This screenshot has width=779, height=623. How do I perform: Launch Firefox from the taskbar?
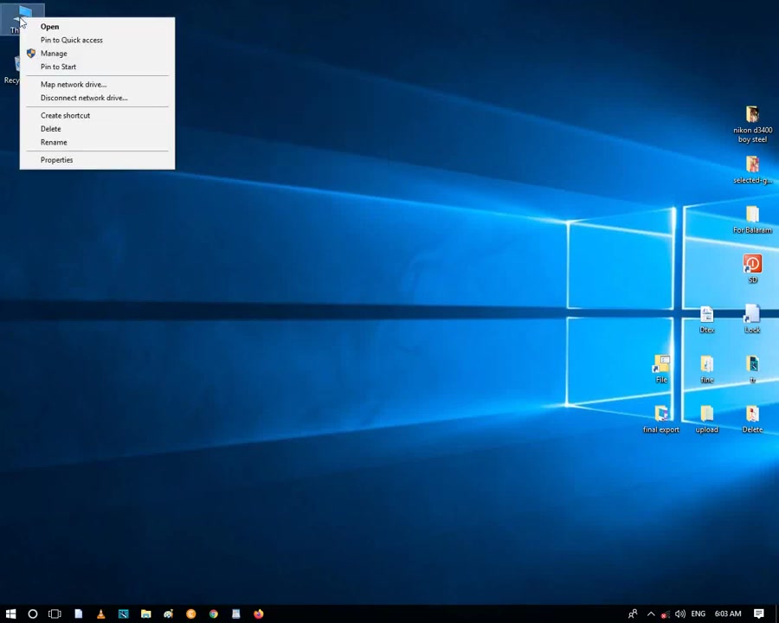pos(258,614)
